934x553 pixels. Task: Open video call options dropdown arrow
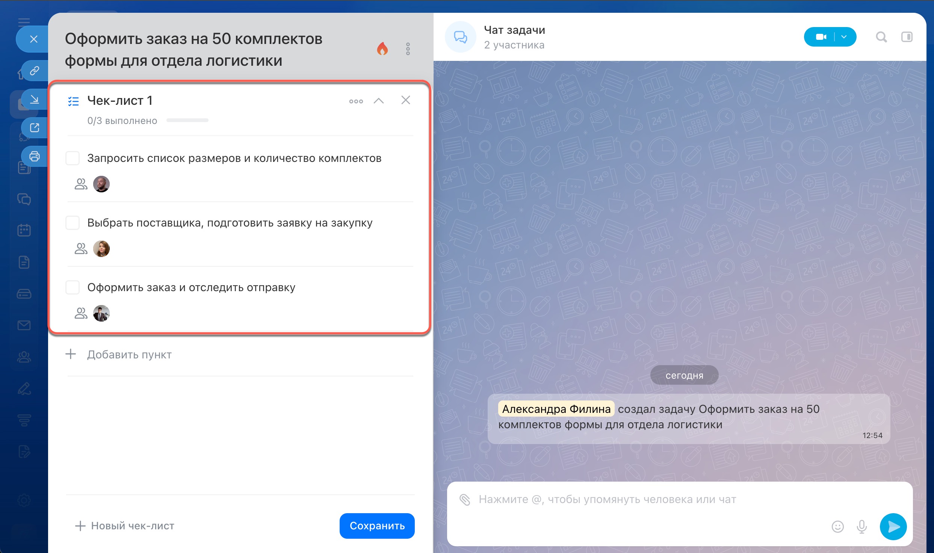click(844, 37)
